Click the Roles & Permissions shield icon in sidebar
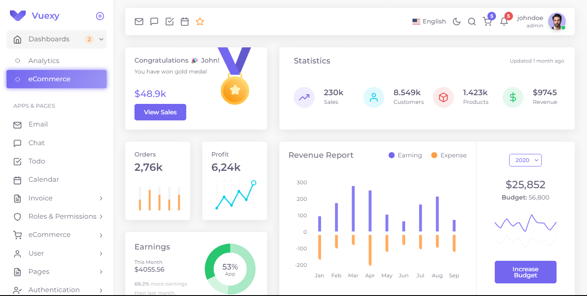The width and height of the screenshot is (587, 296). tap(17, 216)
